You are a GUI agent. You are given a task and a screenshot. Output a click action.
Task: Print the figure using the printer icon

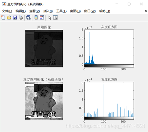tap(21, 17)
